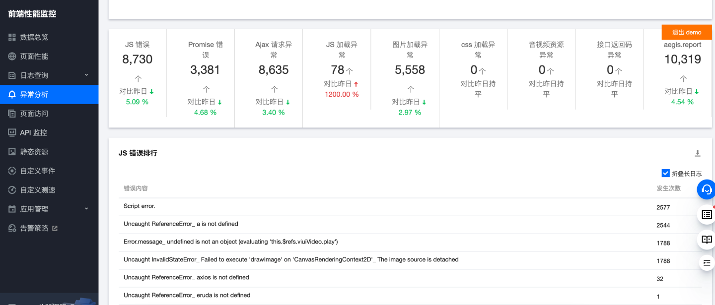Screen dimensions: 715x305
Task: Click the floating menu lines icon
Action: (707, 262)
